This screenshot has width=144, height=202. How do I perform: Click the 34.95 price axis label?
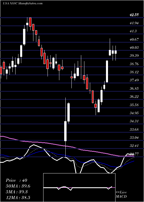click(x=134, y=113)
